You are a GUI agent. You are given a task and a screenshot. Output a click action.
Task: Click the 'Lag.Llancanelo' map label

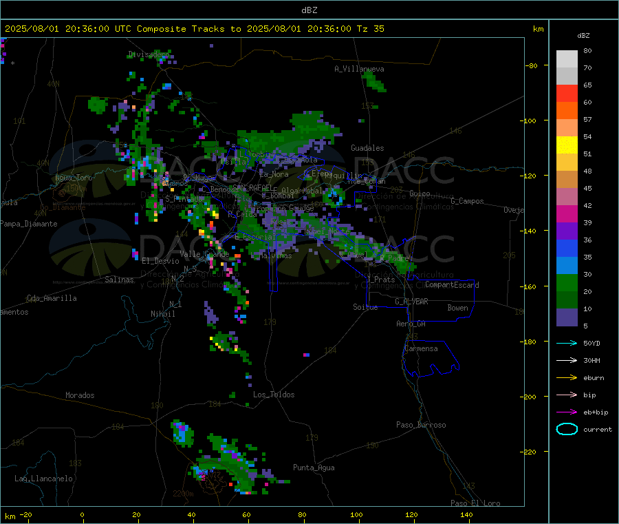[43, 479]
